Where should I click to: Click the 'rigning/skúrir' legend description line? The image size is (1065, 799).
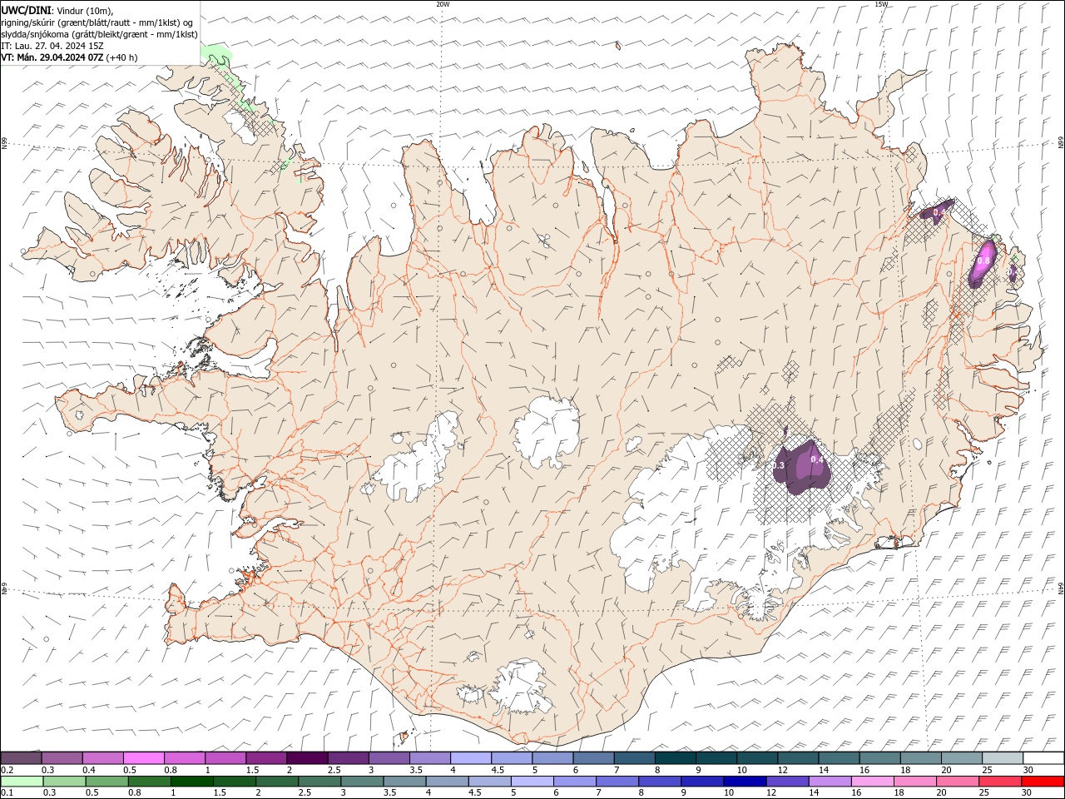point(97,22)
